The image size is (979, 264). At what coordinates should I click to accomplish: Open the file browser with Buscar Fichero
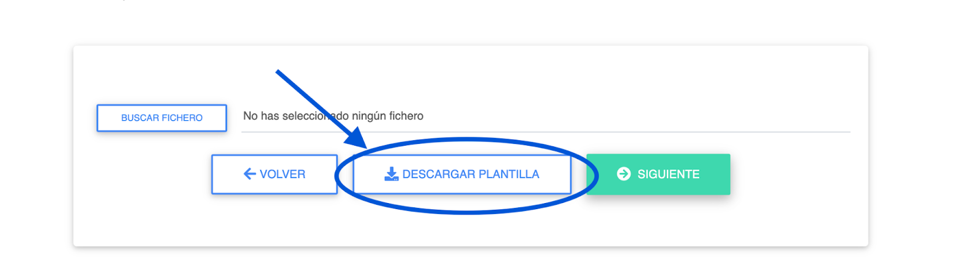click(162, 118)
